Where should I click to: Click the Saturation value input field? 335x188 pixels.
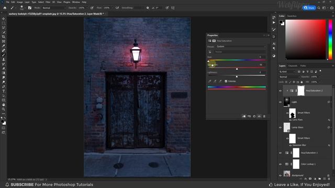coord(262,65)
